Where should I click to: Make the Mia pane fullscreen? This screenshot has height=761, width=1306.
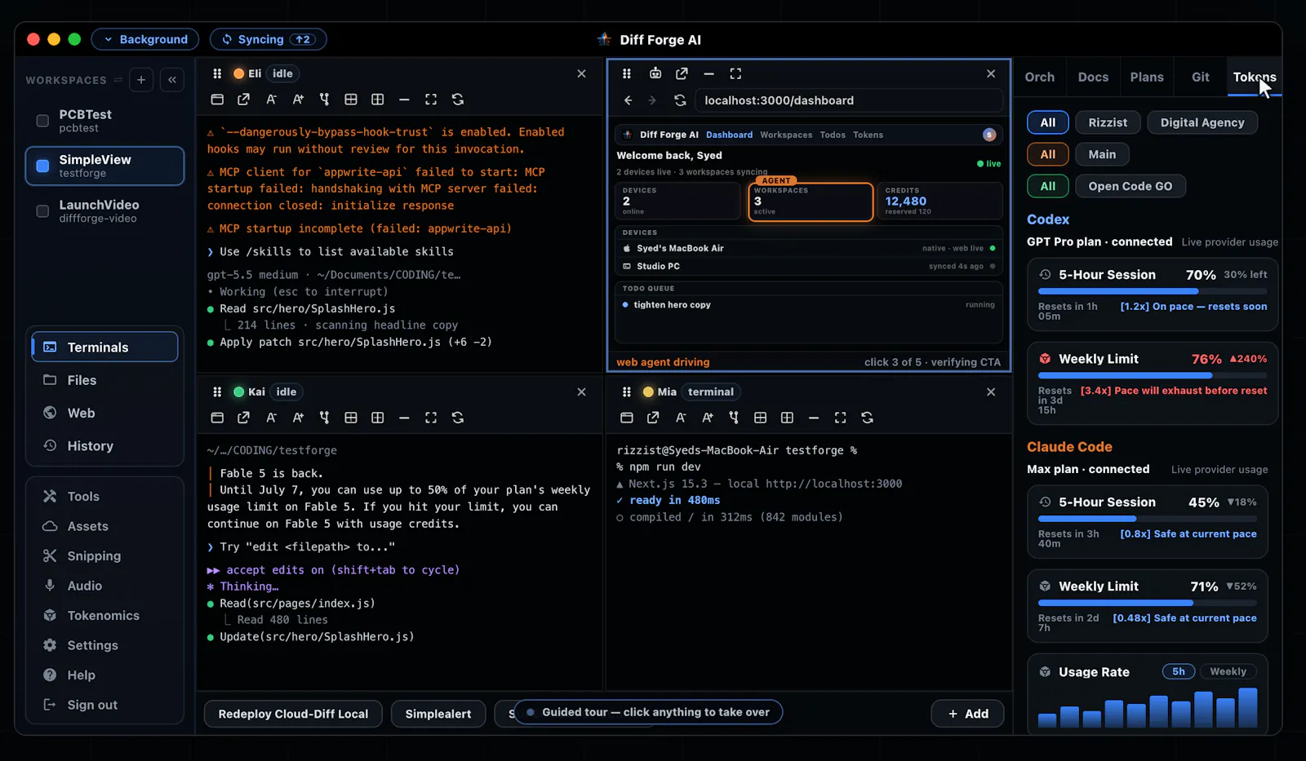(x=840, y=418)
